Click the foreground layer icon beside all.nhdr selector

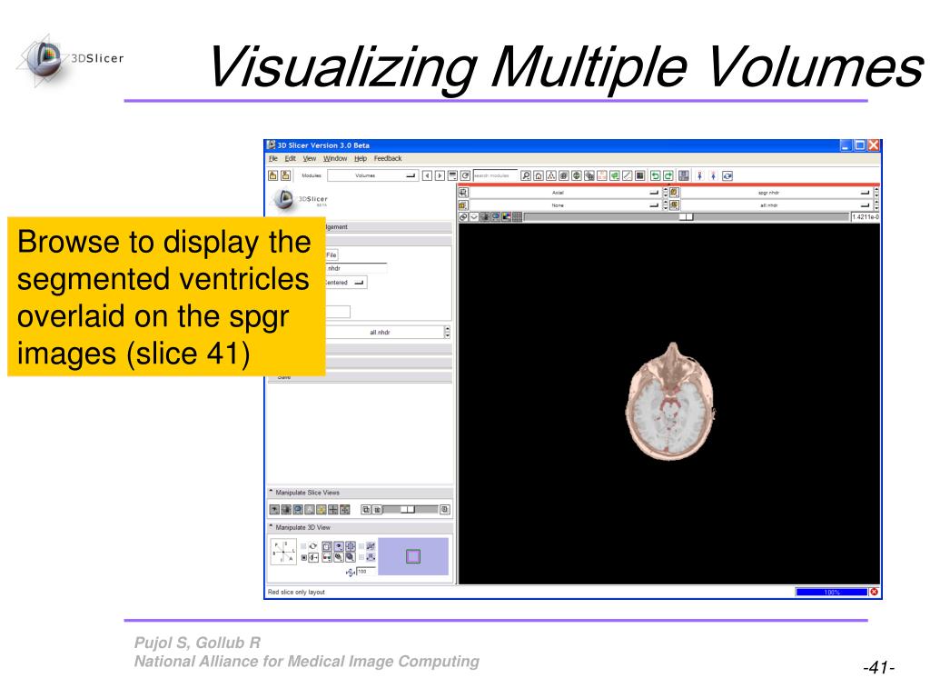tap(675, 205)
